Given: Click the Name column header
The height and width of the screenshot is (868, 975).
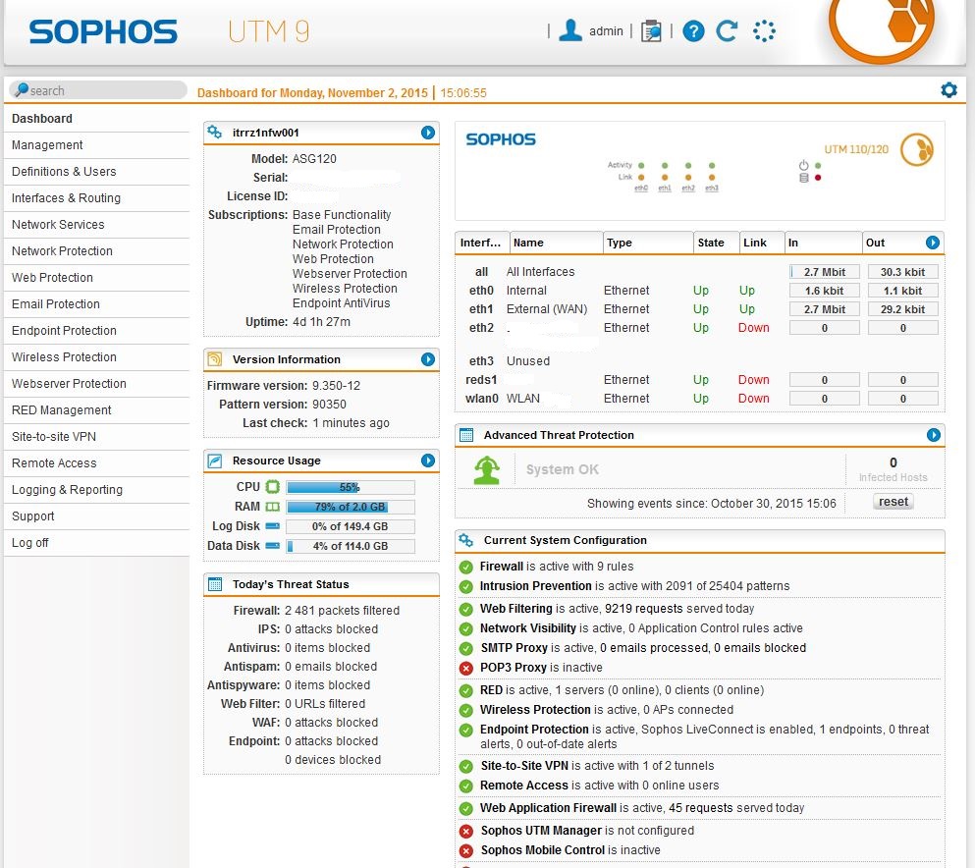Looking at the screenshot, I should (x=556, y=243).
